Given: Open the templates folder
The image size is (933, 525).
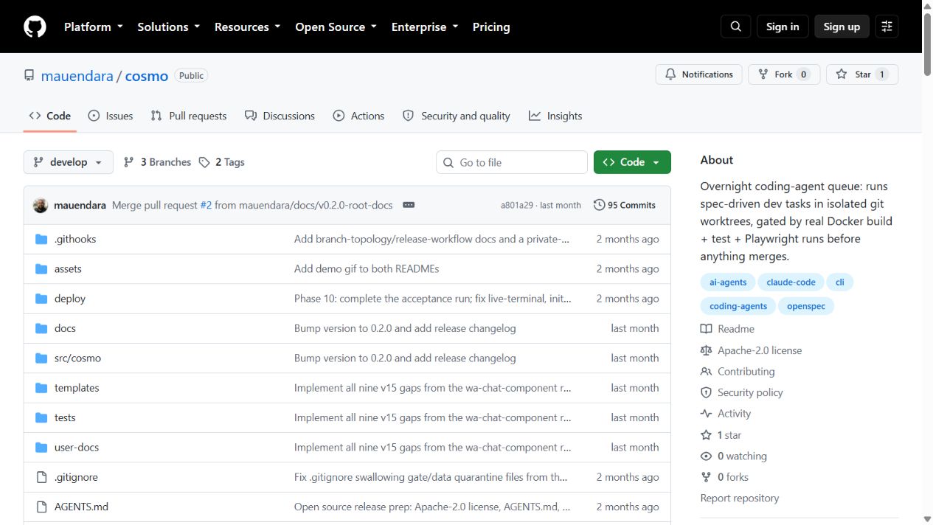Looking at the screenshot, I should 77,388.
